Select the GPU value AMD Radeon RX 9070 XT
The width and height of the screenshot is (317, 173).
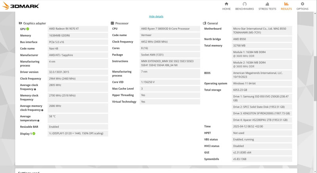pyautogui.click(x=78, y=29)
